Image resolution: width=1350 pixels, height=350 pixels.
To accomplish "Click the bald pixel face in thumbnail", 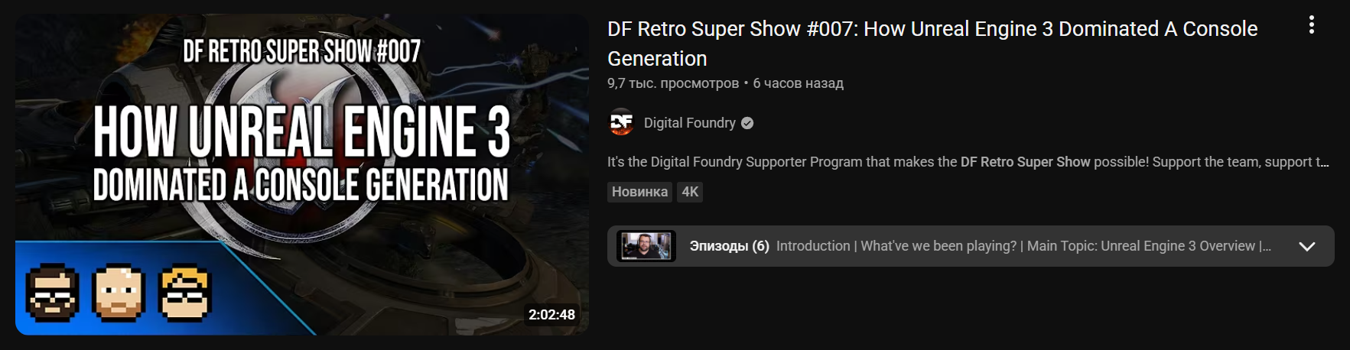I will tap(118, 293).
